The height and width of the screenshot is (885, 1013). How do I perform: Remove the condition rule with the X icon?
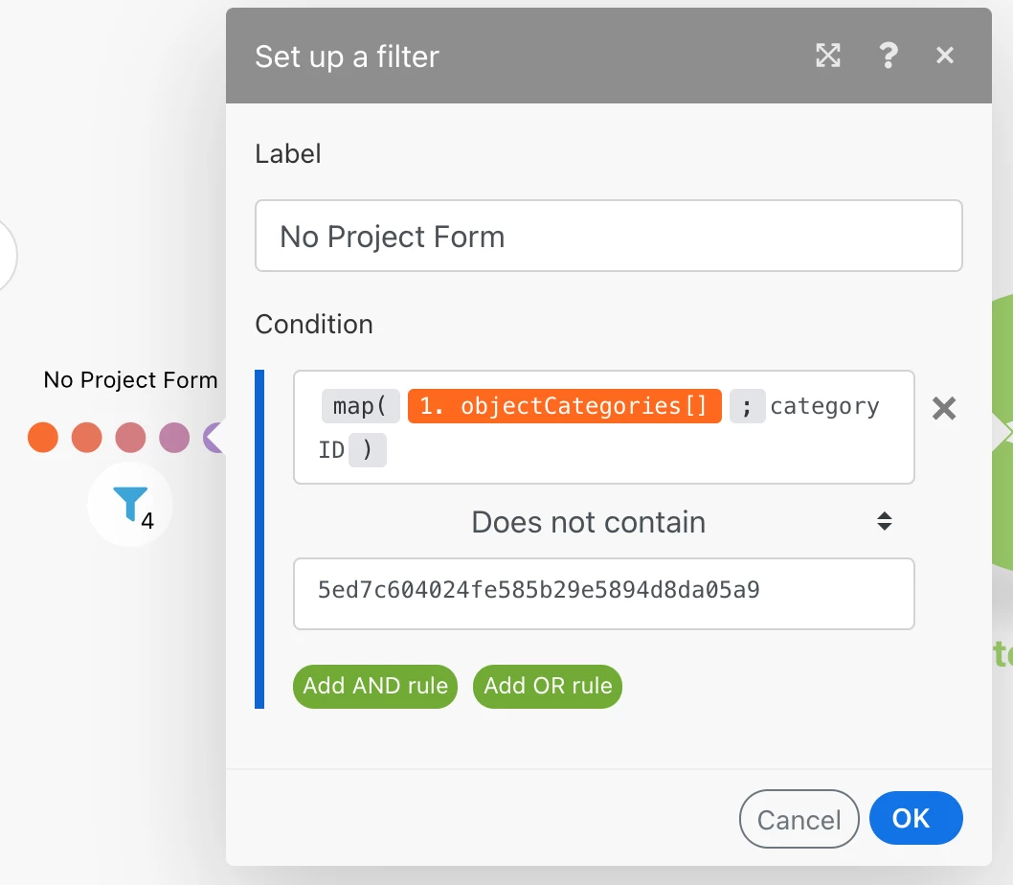click(x=944, y=409)
